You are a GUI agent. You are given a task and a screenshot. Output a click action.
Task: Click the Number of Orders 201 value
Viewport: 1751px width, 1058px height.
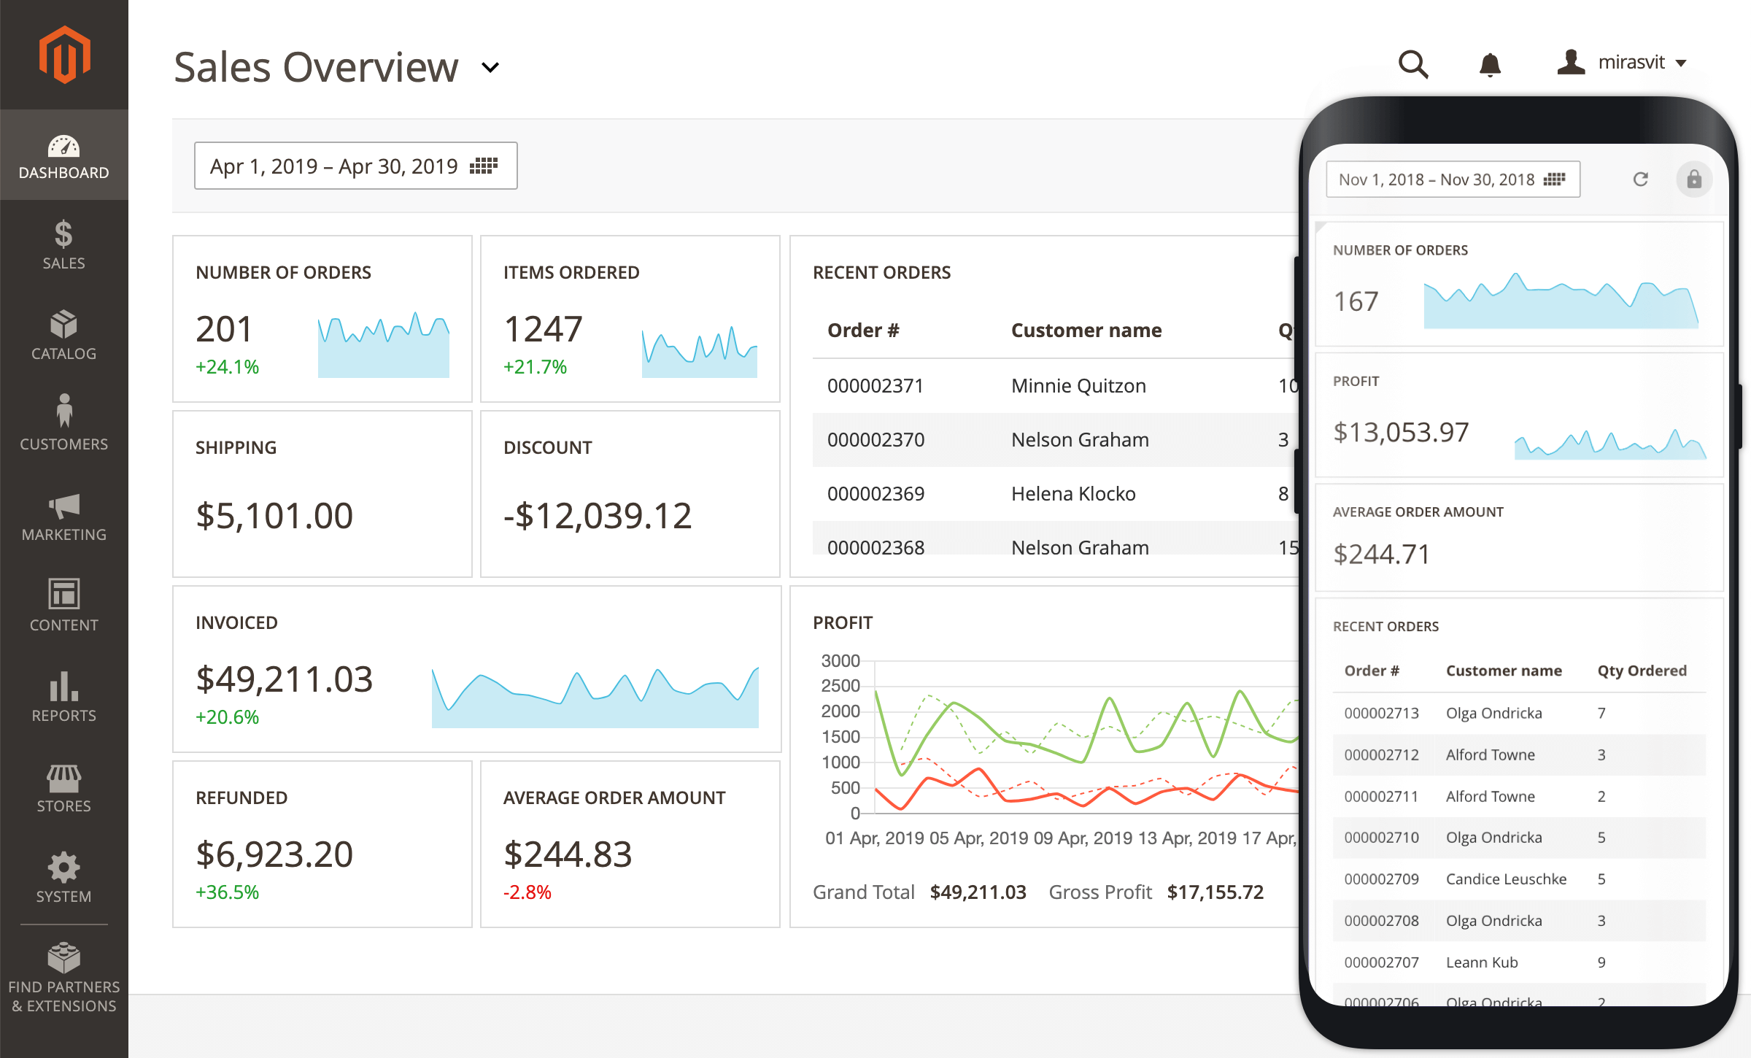point(224,329)
